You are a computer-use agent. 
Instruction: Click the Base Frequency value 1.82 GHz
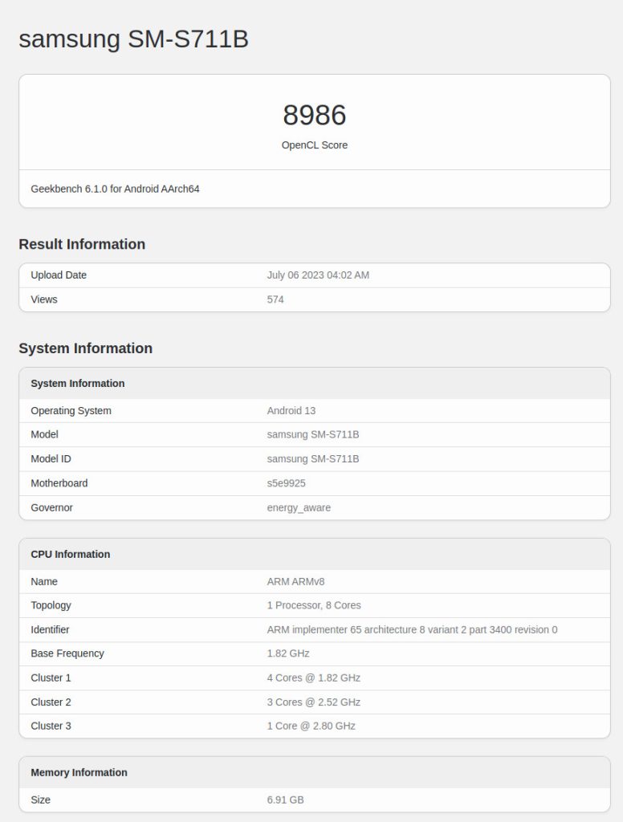[288, 653]
